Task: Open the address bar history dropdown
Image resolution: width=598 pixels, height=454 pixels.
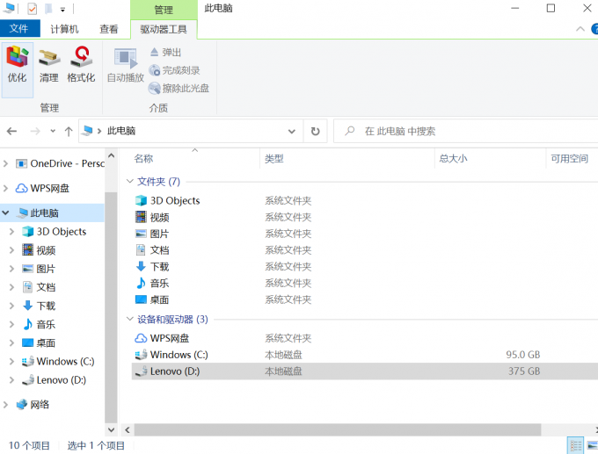Action: coord(292,132)
